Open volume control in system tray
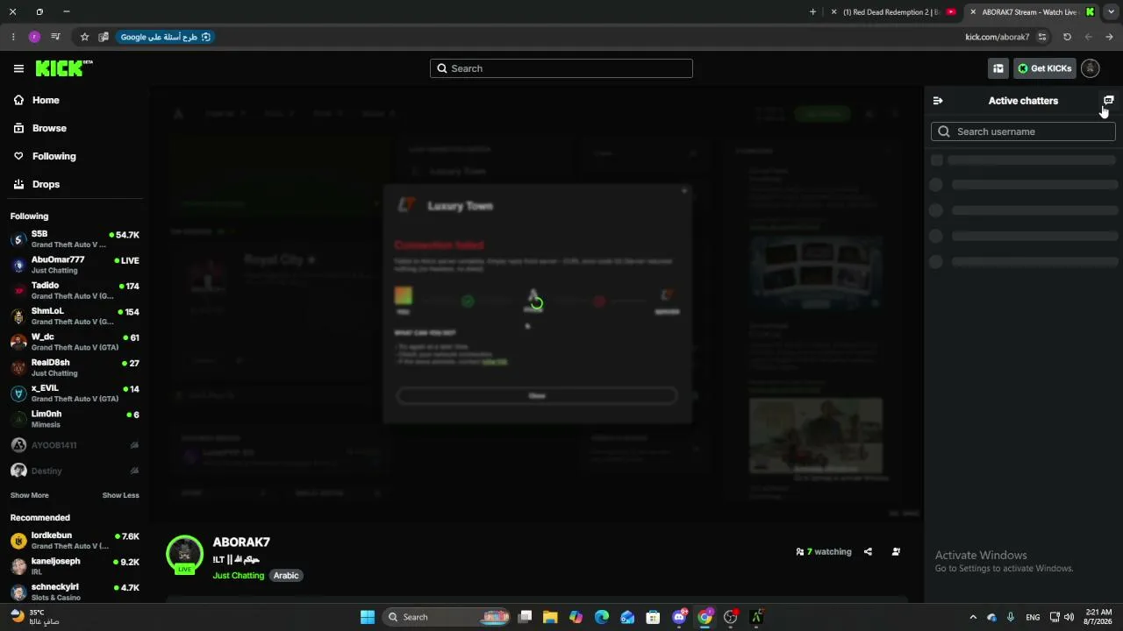Image resolution: width=1123 pixels, height=631 pixels. (x=1069, y=617)
